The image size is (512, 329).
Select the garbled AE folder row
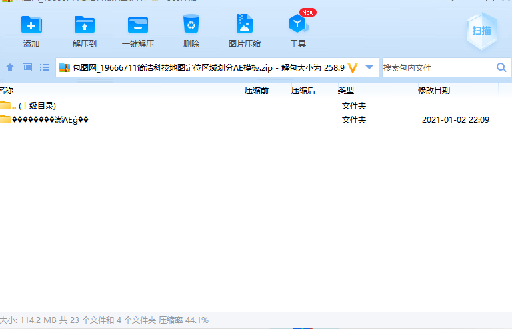(x=256, y=120)
